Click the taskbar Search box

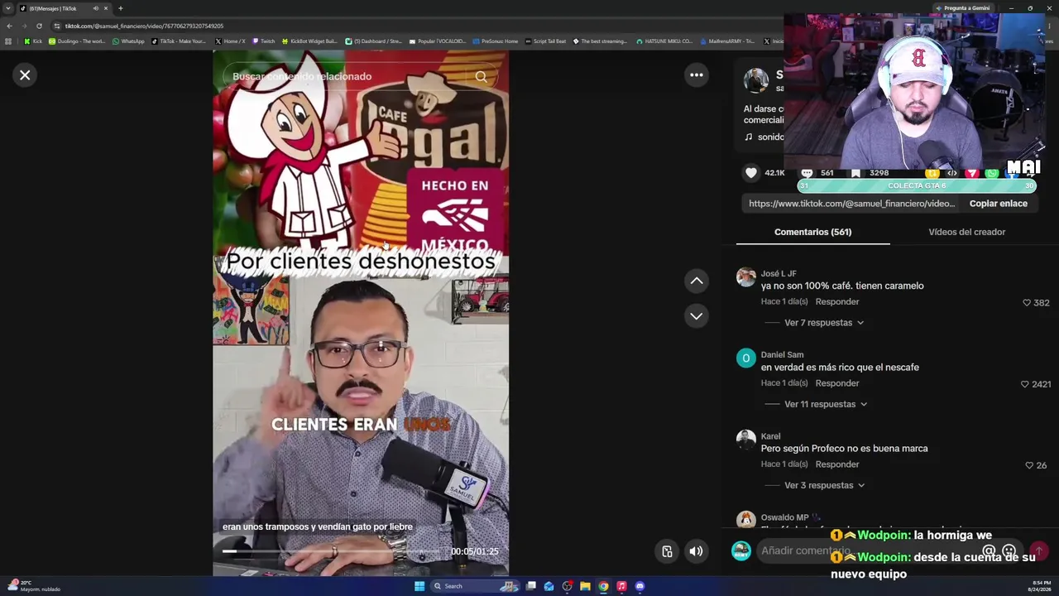(473, 586)
